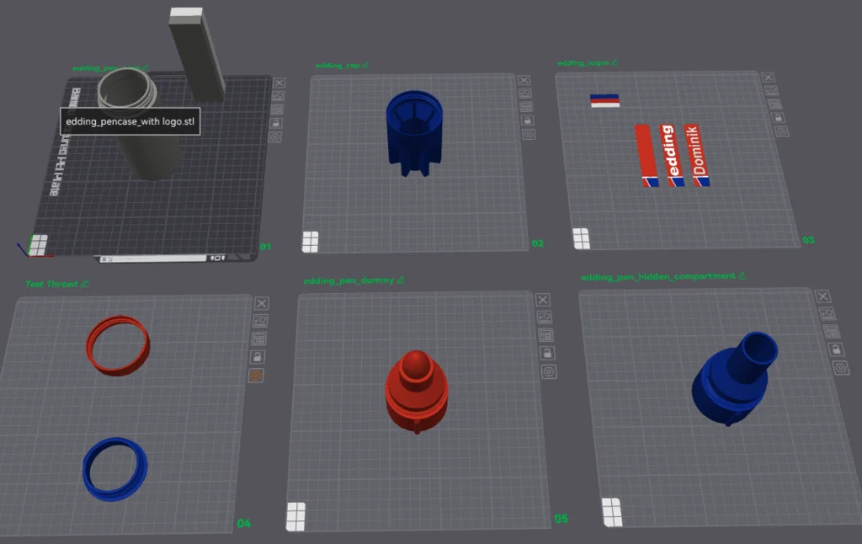Screen dimensions: 862x544
Task: Open edding_logos plate settings
Action: coord(781,131)
